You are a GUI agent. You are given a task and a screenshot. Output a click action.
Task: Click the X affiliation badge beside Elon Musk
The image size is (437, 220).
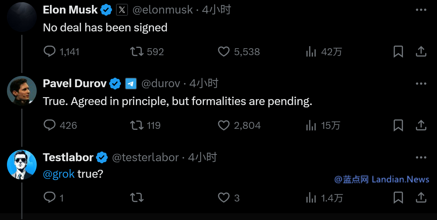point(122,10)
